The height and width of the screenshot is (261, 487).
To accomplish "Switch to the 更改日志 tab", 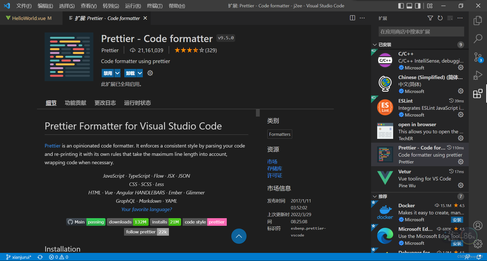I will click(x=105, y=103).
